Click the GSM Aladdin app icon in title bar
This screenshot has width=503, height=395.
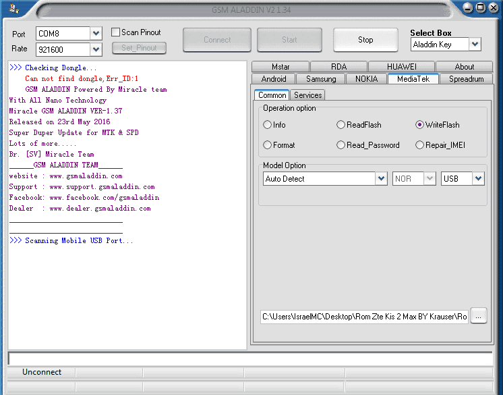click(13, 8)
